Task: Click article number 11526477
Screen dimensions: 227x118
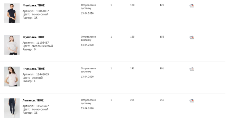Action: [x=42, y=106]
